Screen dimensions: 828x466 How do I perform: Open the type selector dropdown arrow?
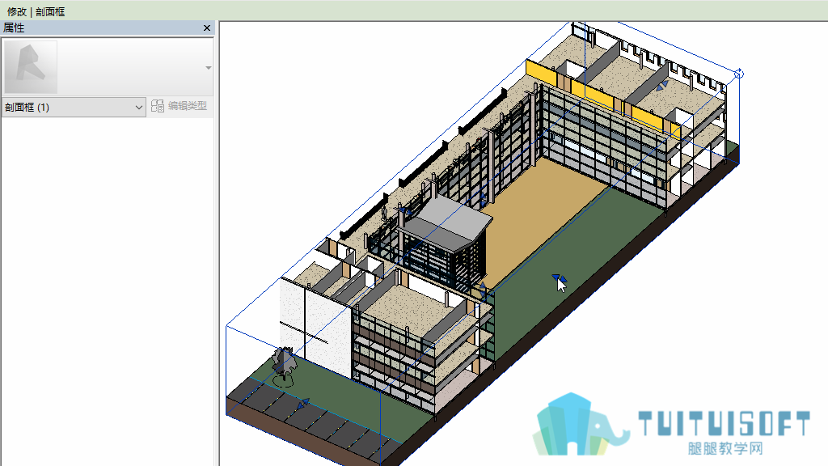coord(209,68)
